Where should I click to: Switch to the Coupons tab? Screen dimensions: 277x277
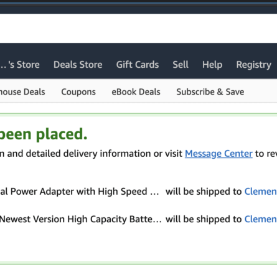78,92
